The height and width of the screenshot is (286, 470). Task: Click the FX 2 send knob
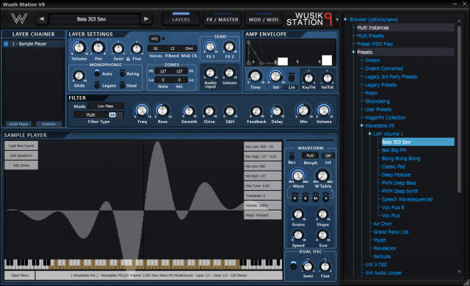click(229, 47)
